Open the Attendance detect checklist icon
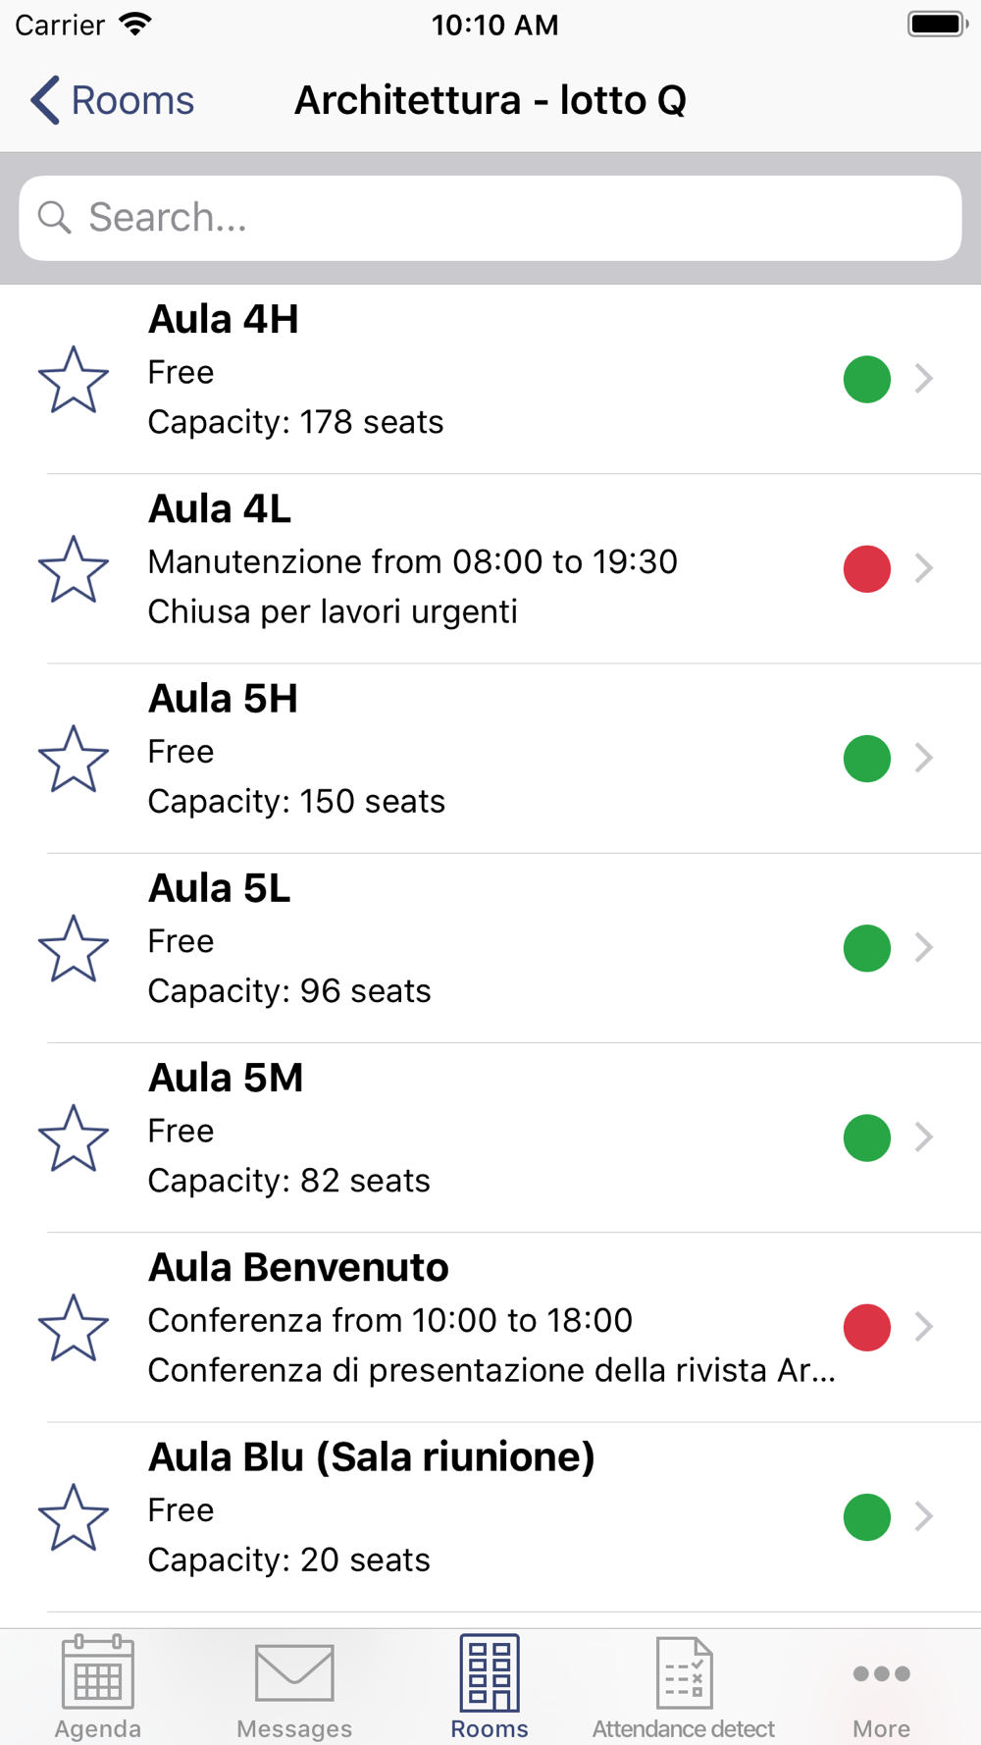The width and height of the screenshot is (981, 1745). [x=684, y=1672]
